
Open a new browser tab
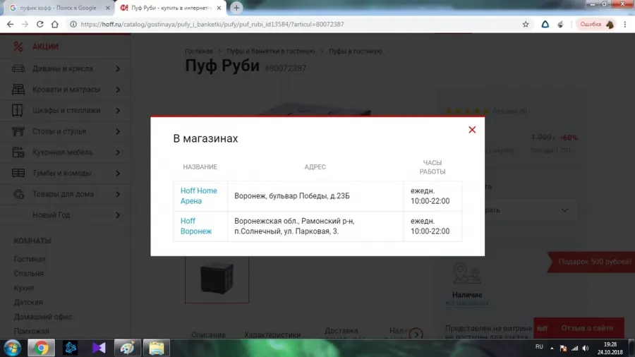pos(236,8)
